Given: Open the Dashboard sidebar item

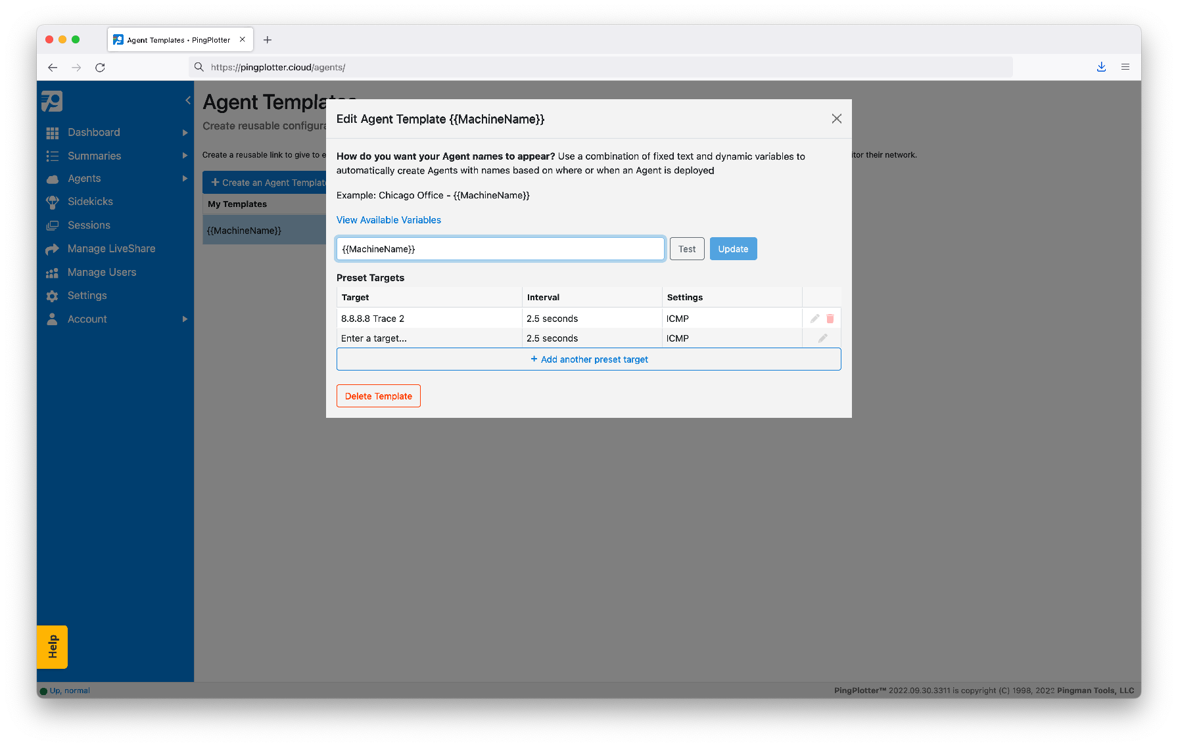Looking at the screenshot, I should (x=94, y=132).
